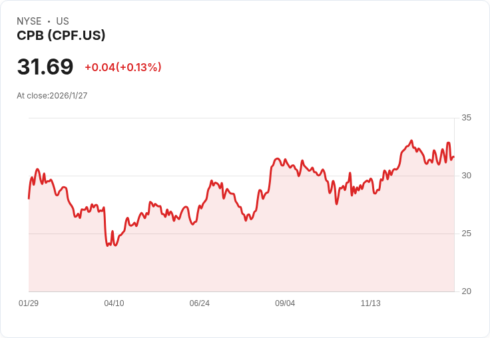490x338 pixels.
Task: Click the 25 price axis label
Action: click(x=466, y=234)
